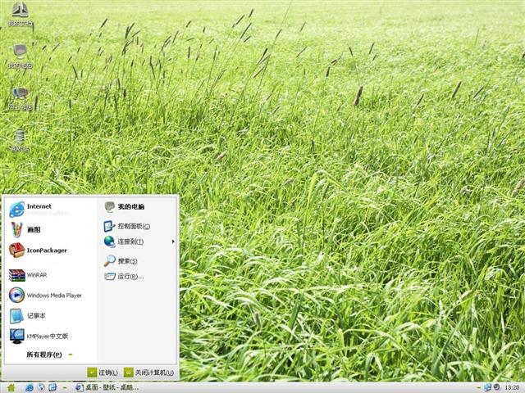This screenshot has height=393, width=525.
Task: Launch KMPlayer中文版
Action: 47,336
